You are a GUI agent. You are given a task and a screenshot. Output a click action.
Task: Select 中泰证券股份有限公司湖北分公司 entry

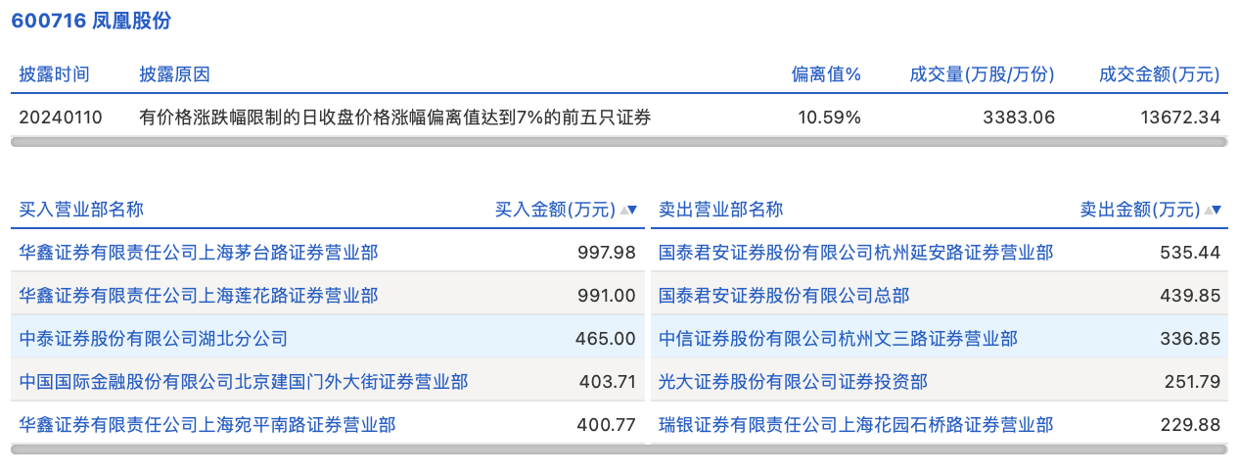154,339
